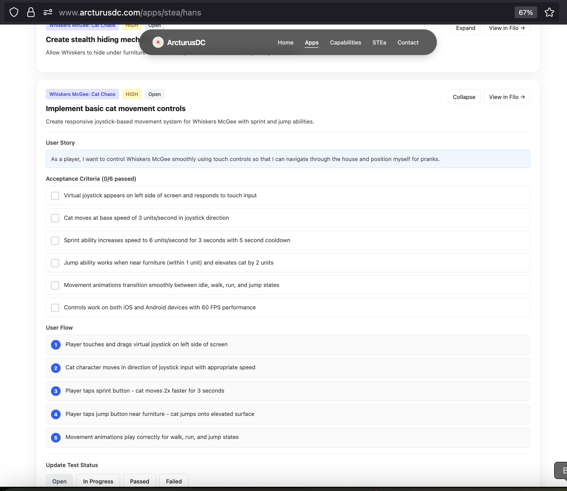Bookmark this page with the star icon
The height and width of the screenshot is (491, 567).
[549, 12]
